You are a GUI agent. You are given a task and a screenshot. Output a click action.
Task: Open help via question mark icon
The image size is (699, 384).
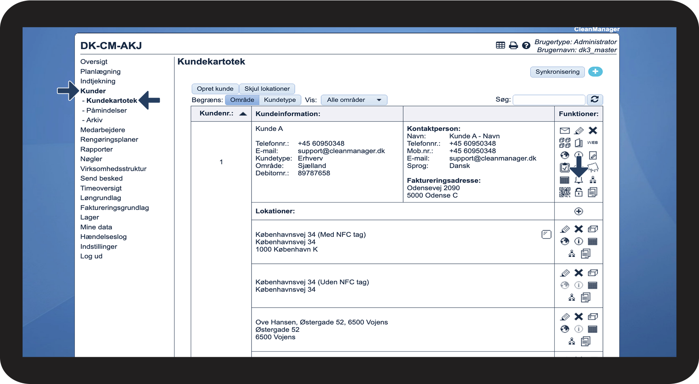click(526, 45)
